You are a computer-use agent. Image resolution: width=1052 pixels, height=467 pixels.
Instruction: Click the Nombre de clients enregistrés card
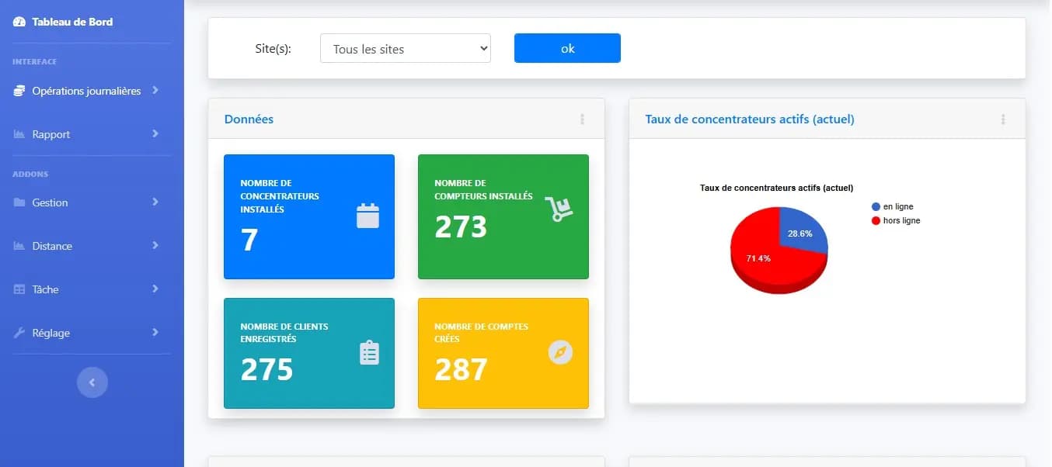click(309, 353)
